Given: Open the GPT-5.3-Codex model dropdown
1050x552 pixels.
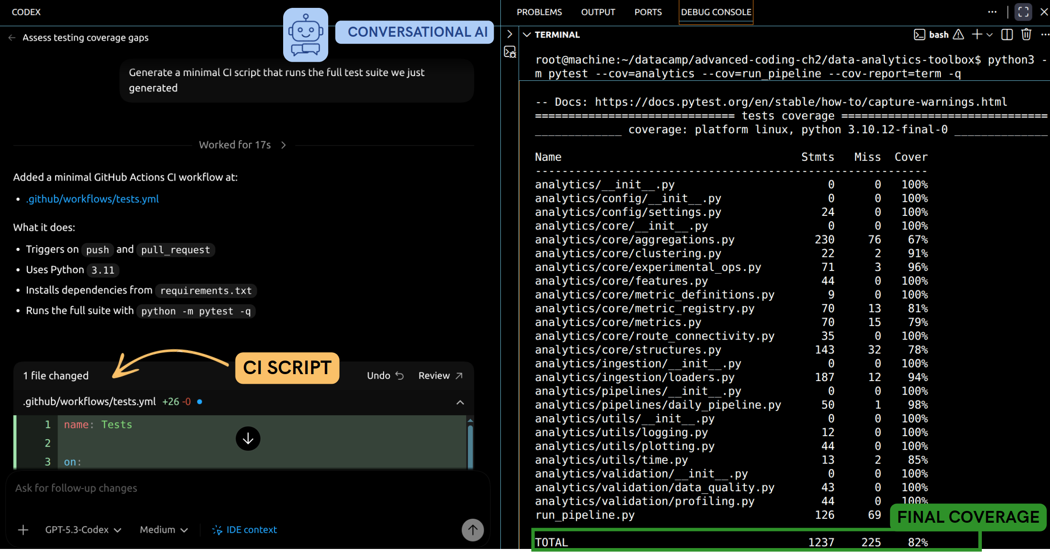Looking at the screenshot, I should tap(83, 530).
